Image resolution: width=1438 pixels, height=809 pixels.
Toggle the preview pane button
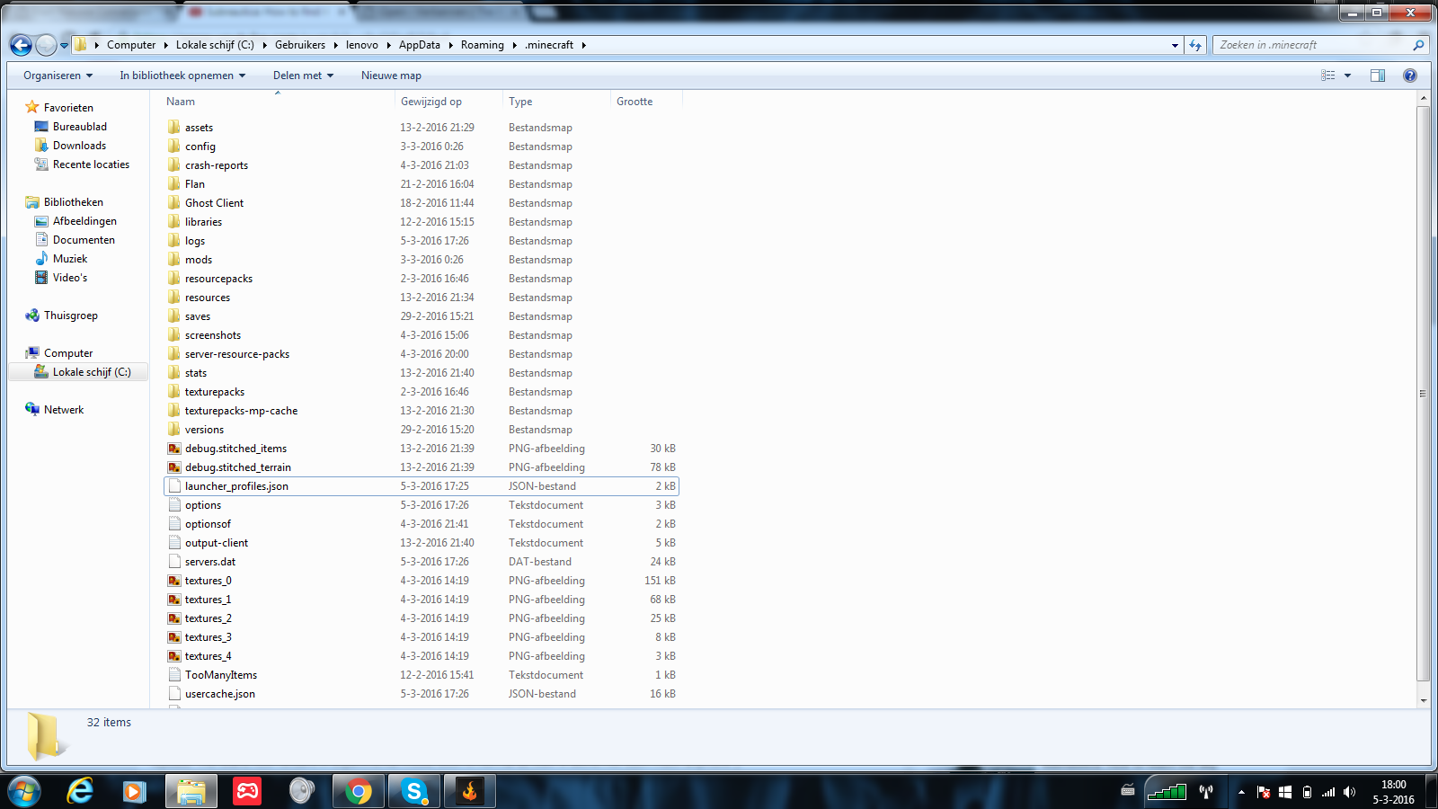point(1378,76)
